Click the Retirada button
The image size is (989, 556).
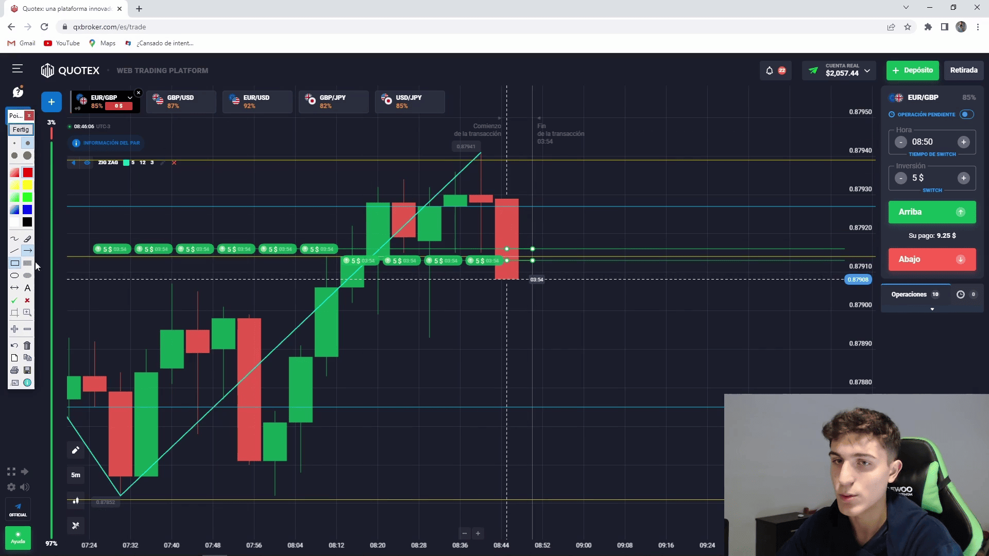[963, 71]
